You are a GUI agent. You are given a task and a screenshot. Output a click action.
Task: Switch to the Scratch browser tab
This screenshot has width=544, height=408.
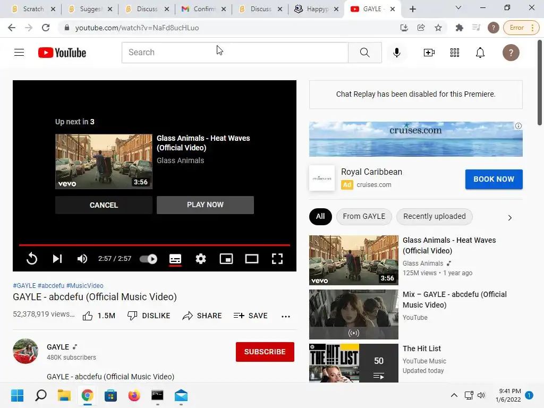pyautogui.click(x=33, y=9)
